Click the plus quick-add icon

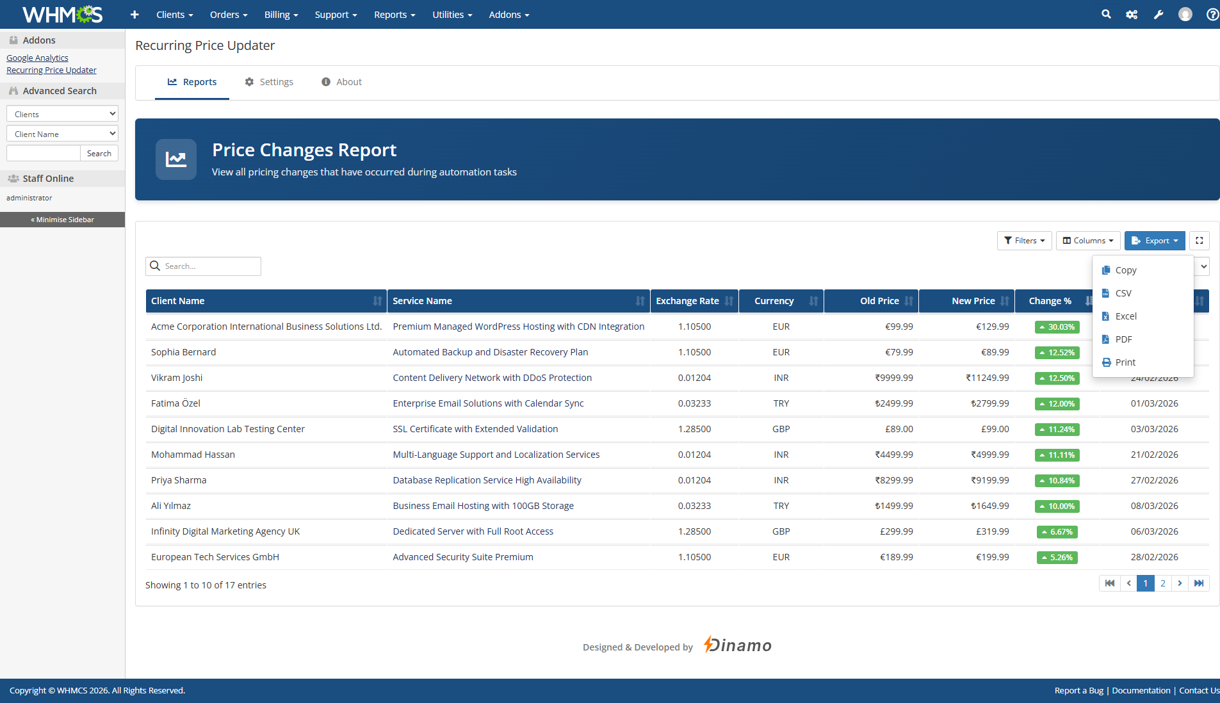click(134, 14)
